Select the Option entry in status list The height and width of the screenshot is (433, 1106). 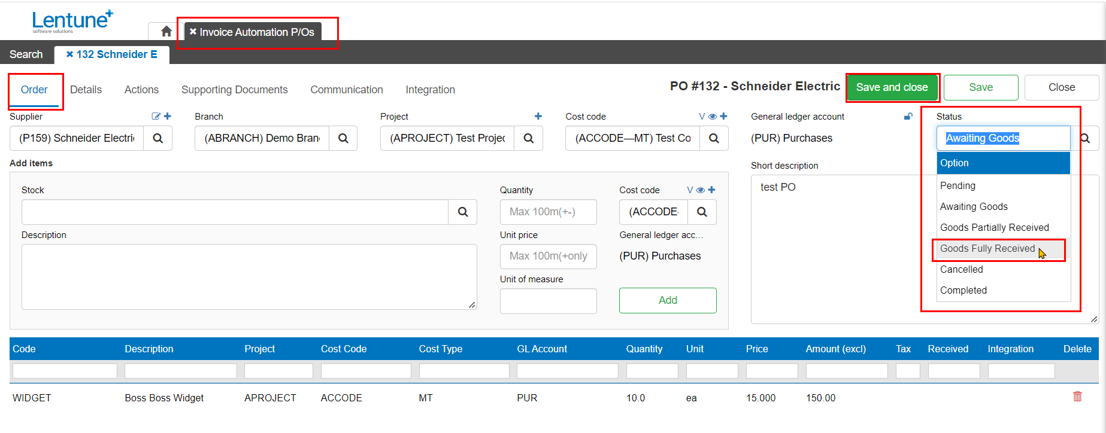pyautogui.click(x=1003, y=163)
